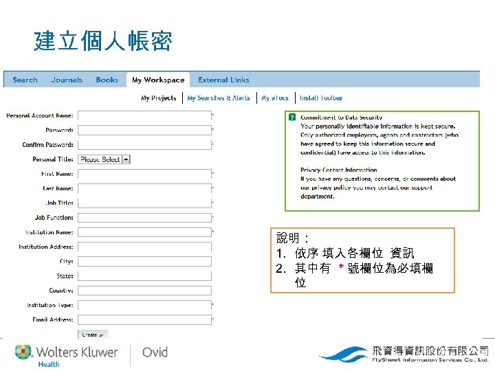This screenshot has height=371, width=495.
Task: Click the Institution Type field
Action: tap(144, 305)
